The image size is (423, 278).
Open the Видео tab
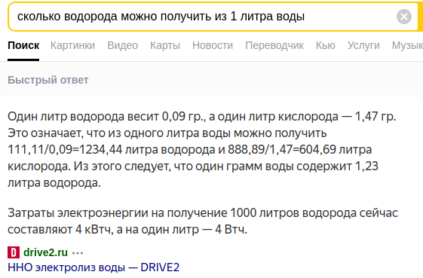[x=122, y=45]
